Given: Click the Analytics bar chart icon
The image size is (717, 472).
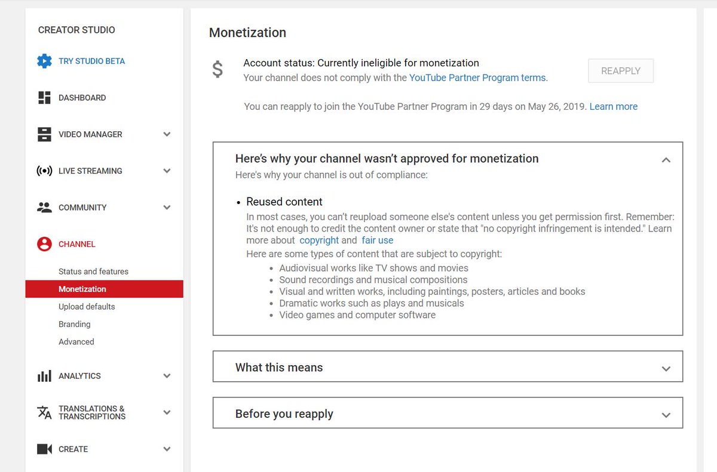Looking at the screenshot, I should point(44,376).
